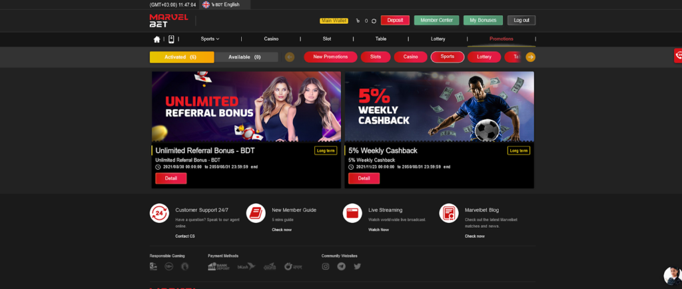Open Detail for 5% Weekly Cashback

tap(364, 178)
